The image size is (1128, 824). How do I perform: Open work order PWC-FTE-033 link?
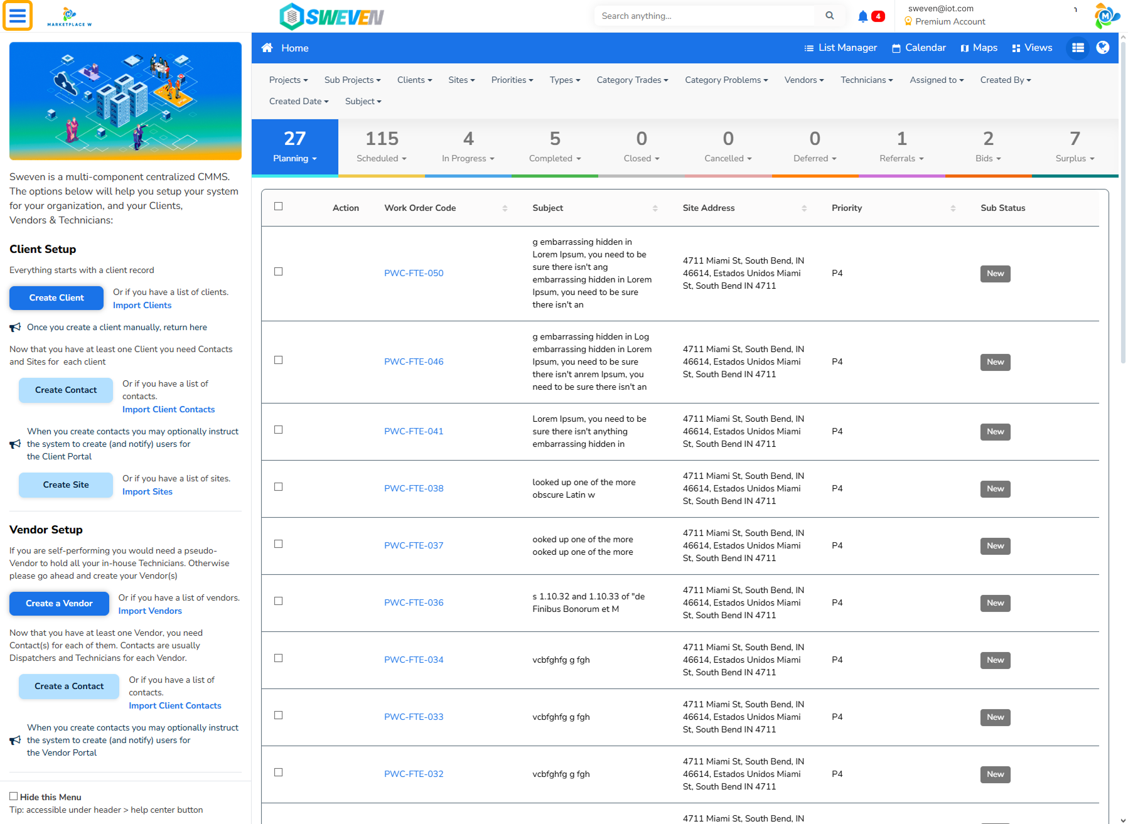click(x=414, y=717)
